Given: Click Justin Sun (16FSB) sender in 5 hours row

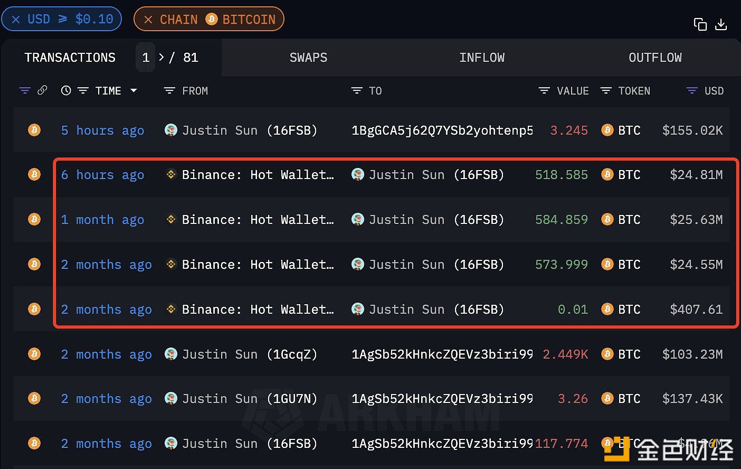Looking at the screenshot, I should pyautogui.click(x=249, y=130).
